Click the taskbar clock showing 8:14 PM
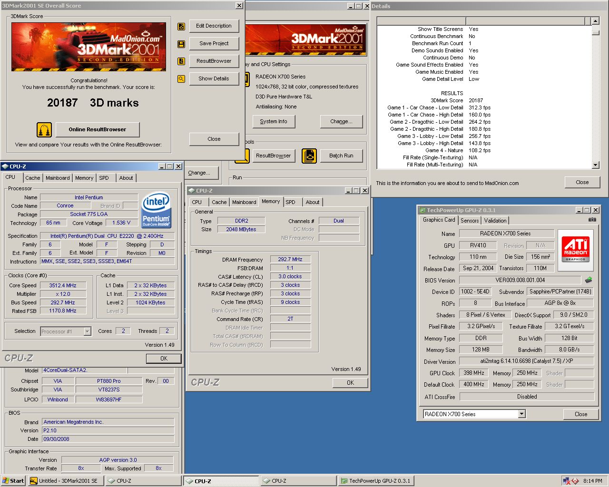This screenshot has height=487, width=609. click(592, 481)
